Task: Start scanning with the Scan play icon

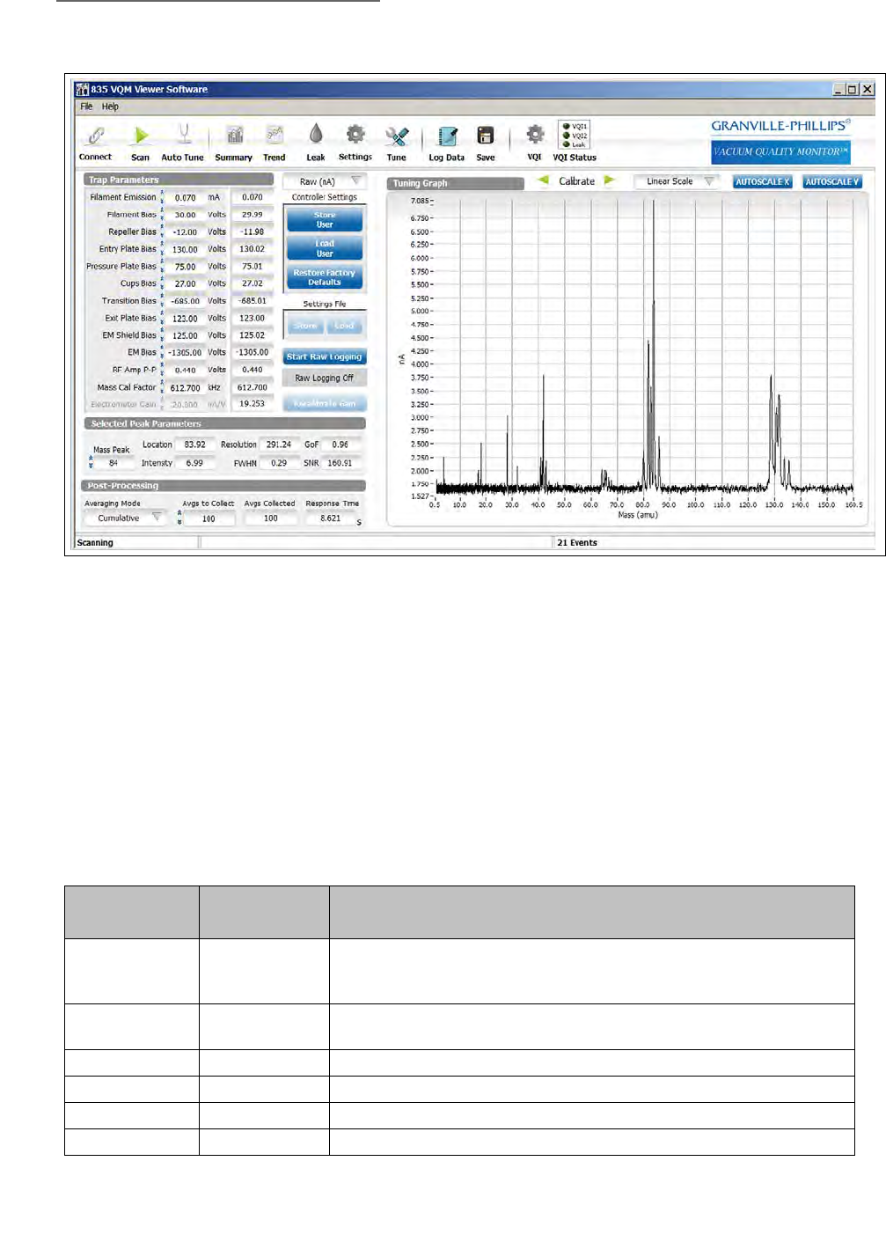Action: pyautogui.click(x=141, y=136)
